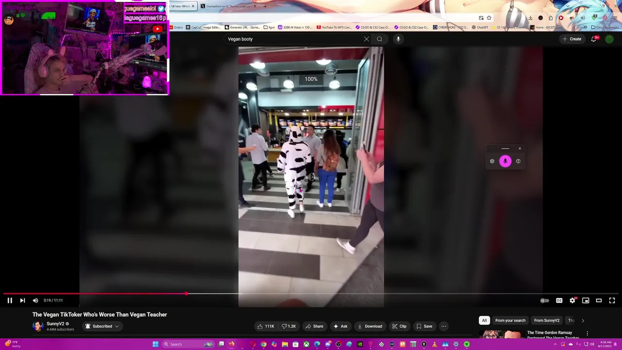
Task: Enable theater mode
Action: pyautogui.click(x=599, y=300)
